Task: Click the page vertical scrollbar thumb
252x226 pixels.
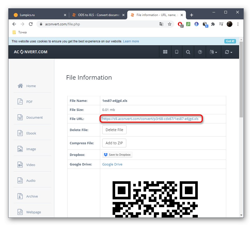Action: click(241, 79)
